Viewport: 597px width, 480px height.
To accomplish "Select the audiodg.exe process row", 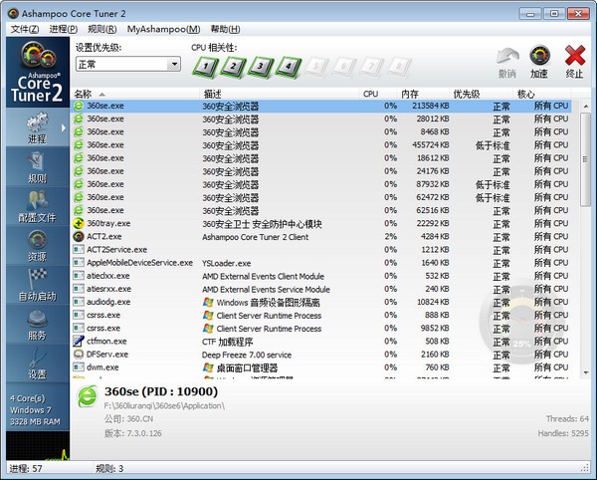I will click(321, 302).
